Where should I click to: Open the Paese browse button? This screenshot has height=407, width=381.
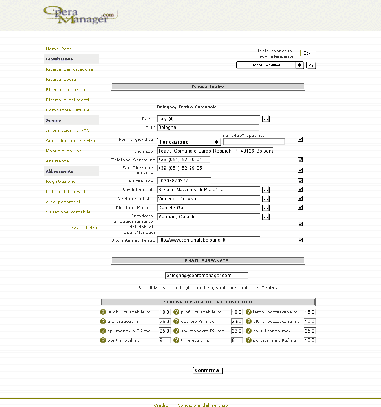pyautogui.click(x=266, y=119)
